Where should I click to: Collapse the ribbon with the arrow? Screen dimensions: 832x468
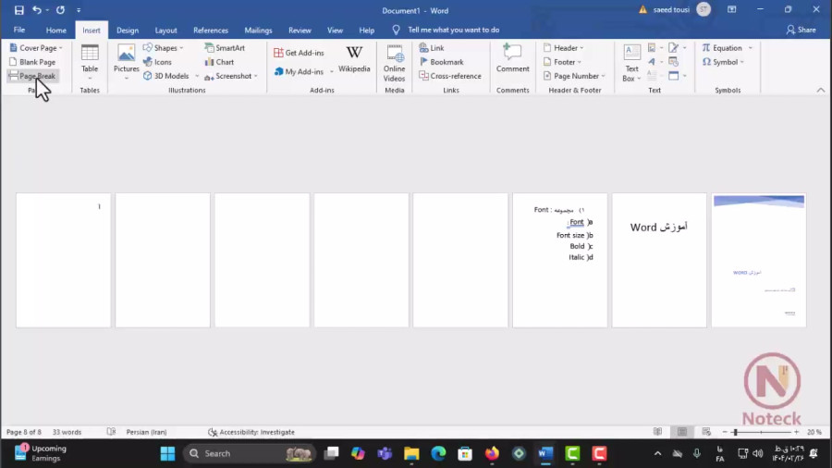pyautogui.click(x=821, y=91)
